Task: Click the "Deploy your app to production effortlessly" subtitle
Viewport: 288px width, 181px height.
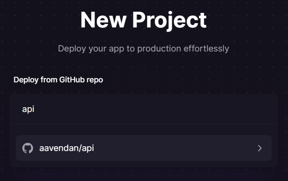Action: pyautogui.click(x=144, y=48)
